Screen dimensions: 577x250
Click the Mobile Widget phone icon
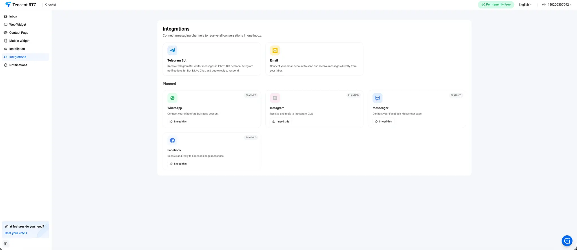coord(6,41)
